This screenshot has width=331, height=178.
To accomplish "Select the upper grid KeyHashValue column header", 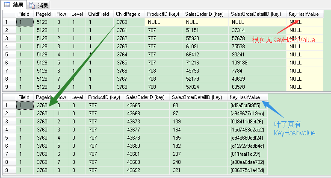I will tap(304, 14).
